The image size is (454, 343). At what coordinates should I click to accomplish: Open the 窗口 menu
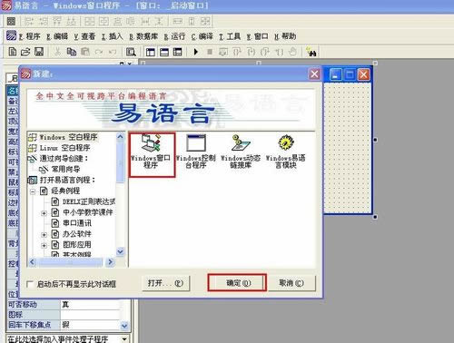click(x=258, y=36)
